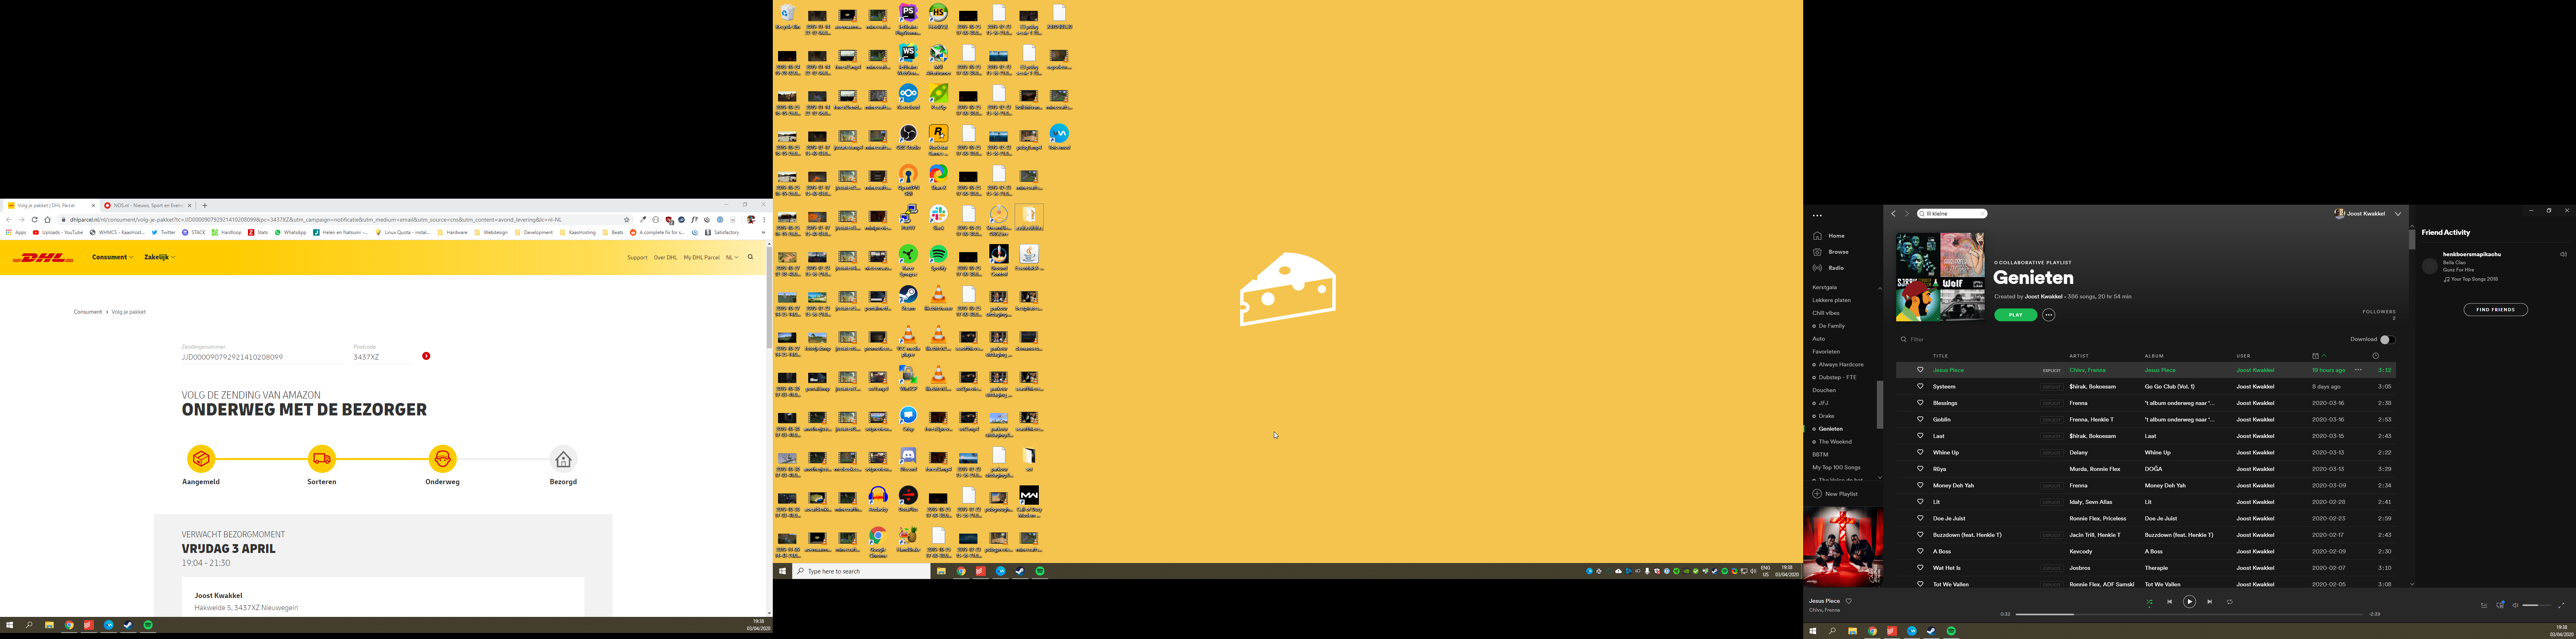The height and width of the screenshot is (639, 2576).
Task: Bookmark this page with the star icon
Action: 627,220
